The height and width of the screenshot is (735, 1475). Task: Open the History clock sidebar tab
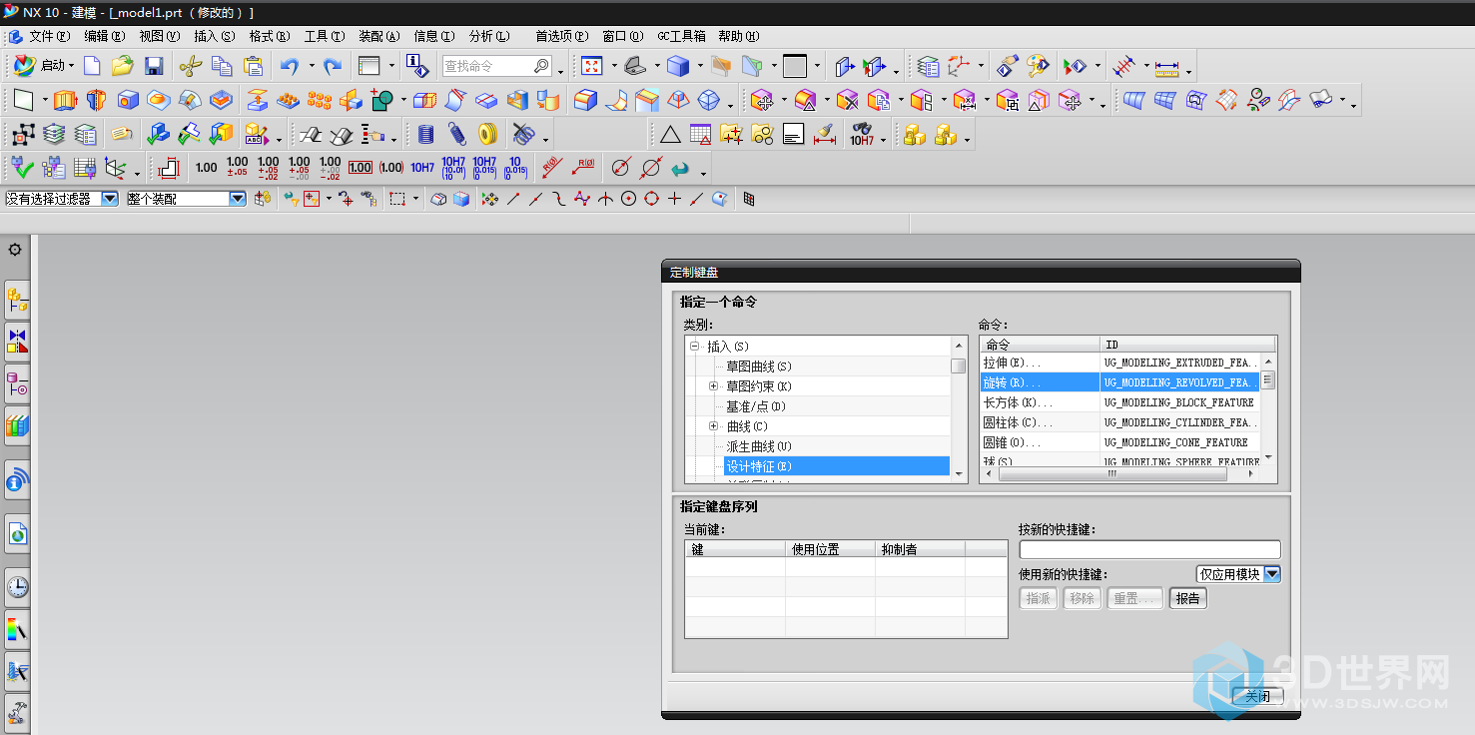(17, 587)
